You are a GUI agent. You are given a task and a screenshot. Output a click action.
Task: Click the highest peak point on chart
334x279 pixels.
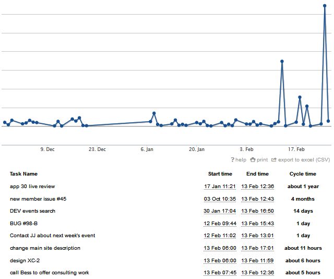[x=325, y=6]
